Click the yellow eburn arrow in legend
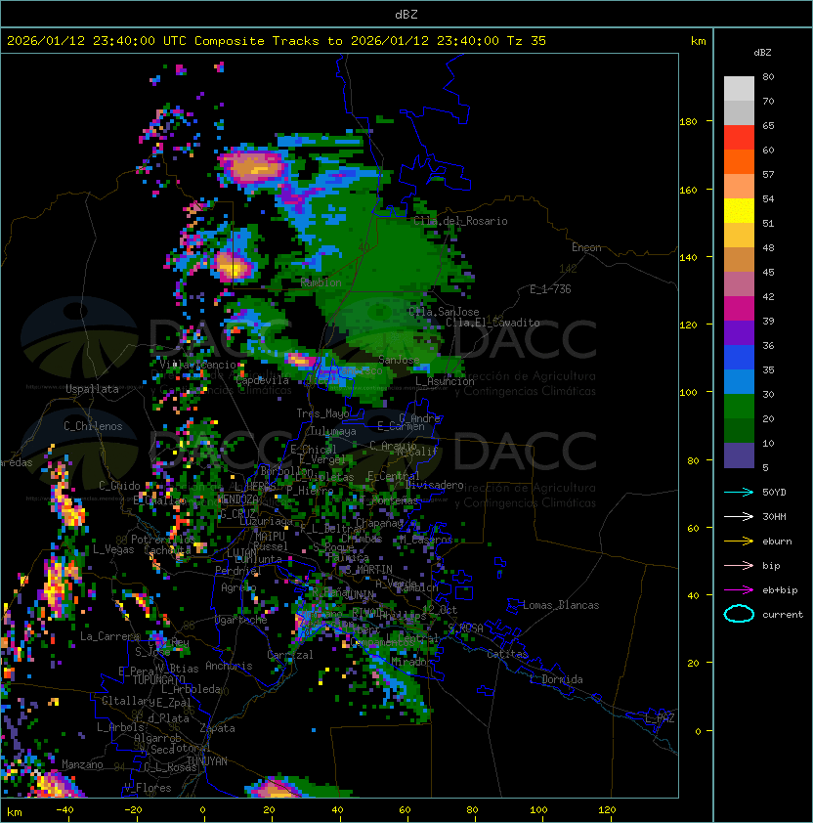This screenshot has height=823, width=813. click(x=739, y=541)
